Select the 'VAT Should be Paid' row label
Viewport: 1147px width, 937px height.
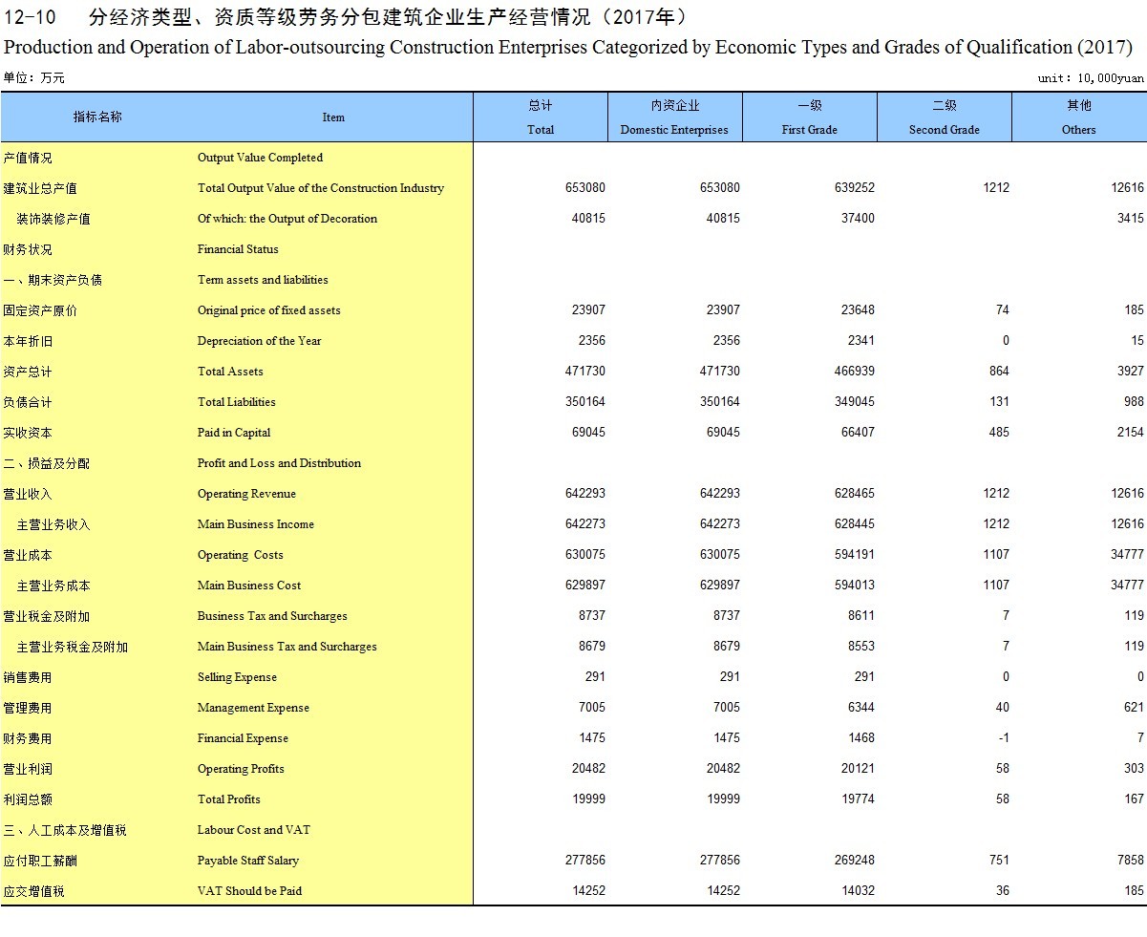(x=249, y=891)
